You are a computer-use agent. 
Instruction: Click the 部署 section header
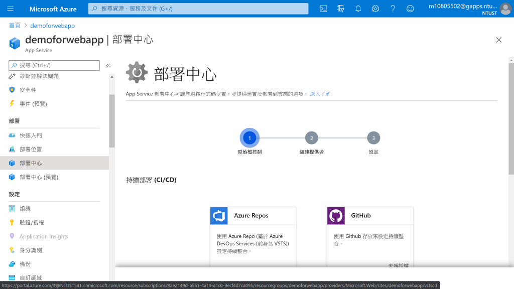[14, 121]
